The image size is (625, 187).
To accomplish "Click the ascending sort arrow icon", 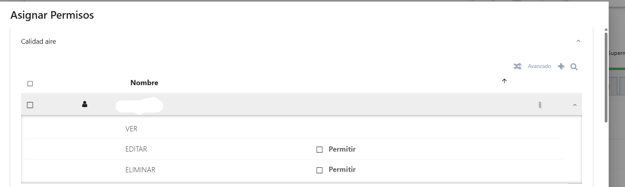I will click(x=504, y=81).
